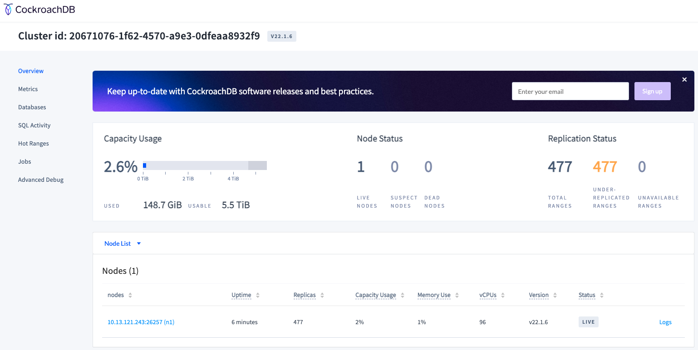Click the orange 477 under-replicated count
Image resolution: width=698 pixels, height=350 pixels.
(x=605, y=167)
